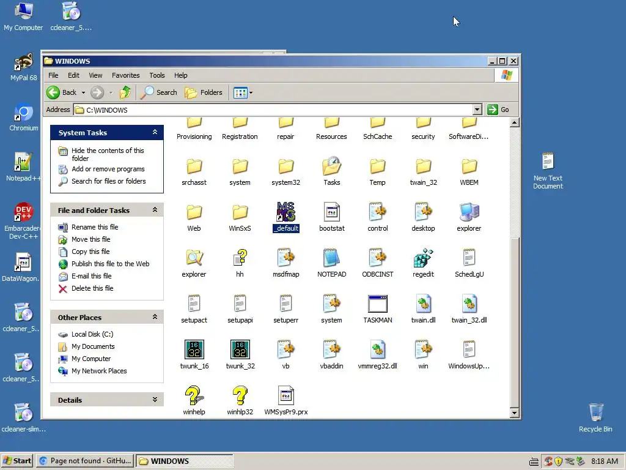Image resolution: width=626 pixels, height=470 pixels.
Task: Select the explorer magnifier file icon
Action: (194, 258)
